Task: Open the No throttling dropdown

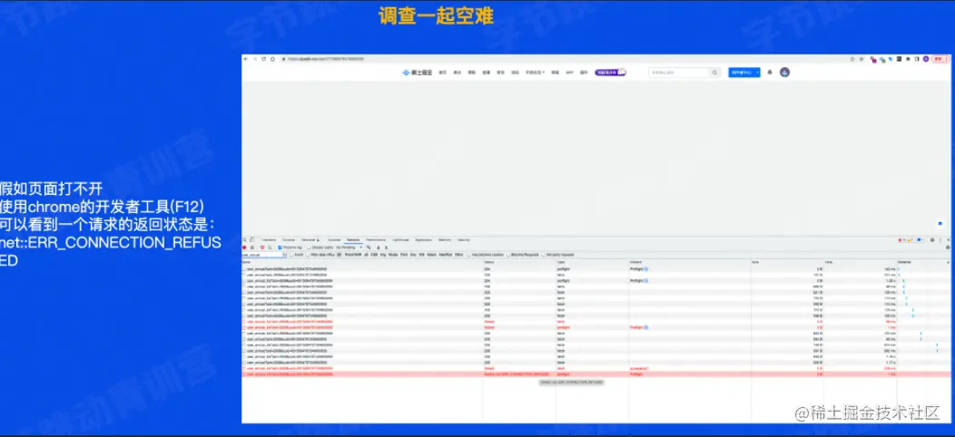Action: 350,248
